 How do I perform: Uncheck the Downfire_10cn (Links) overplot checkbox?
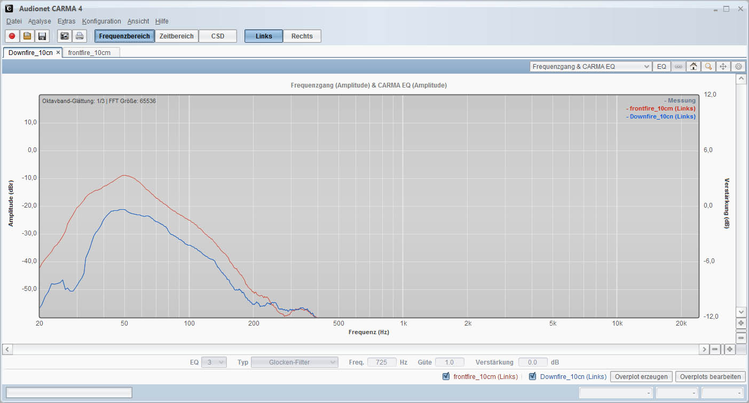[x=532, y=376]
